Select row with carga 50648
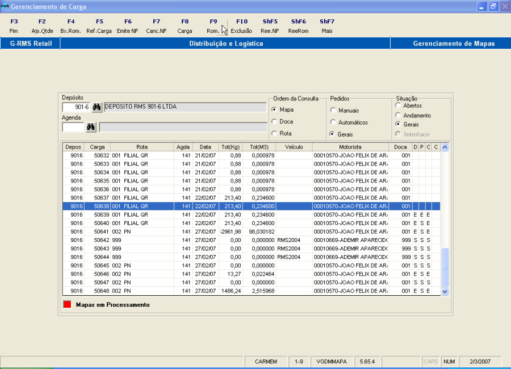This screenshot has width=511, height=369. click(252, 291)
